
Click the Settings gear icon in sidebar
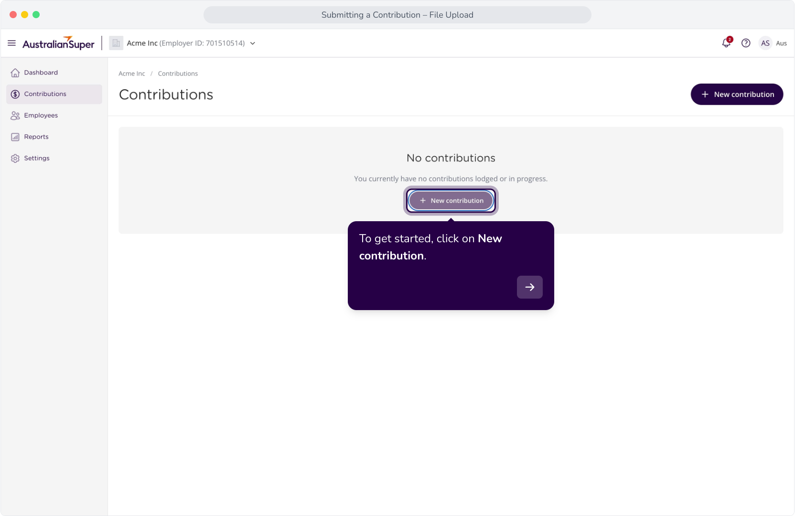(x=15, y=158)
